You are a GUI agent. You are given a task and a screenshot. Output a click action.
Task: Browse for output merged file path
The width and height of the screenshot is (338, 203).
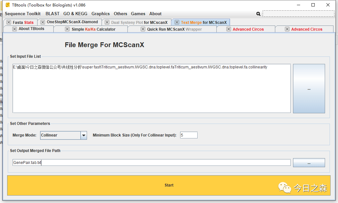coord(309,163)
